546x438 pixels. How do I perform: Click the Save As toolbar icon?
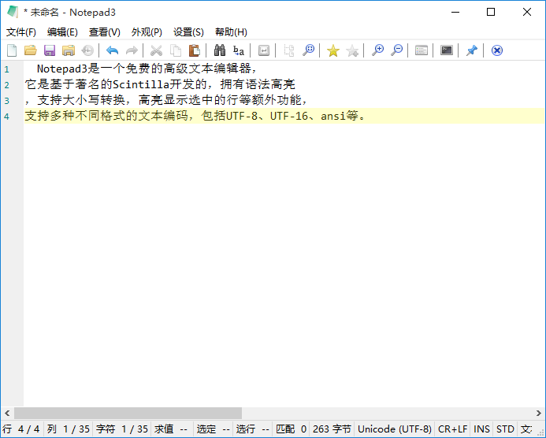click(69, 50)
